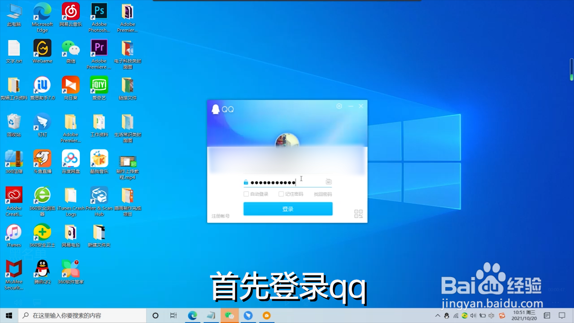Select the 网易电台 folder icon
574x323 pixels.
[71, 236]
